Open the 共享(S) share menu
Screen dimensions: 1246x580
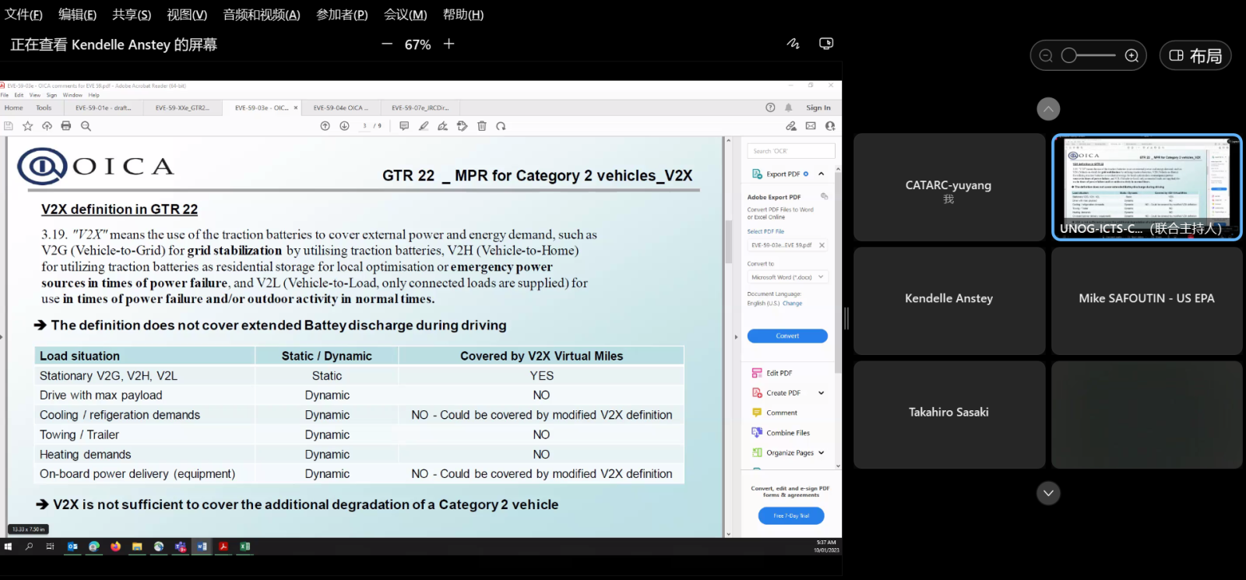(131, 15)
